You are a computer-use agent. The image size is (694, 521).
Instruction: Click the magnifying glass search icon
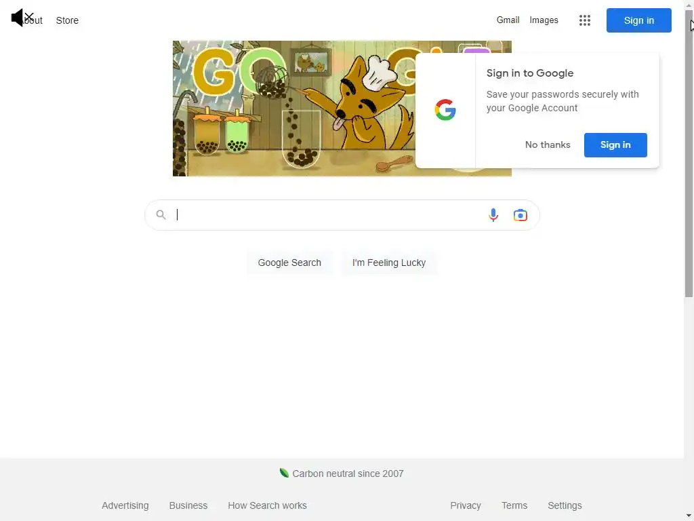(161, 215)
